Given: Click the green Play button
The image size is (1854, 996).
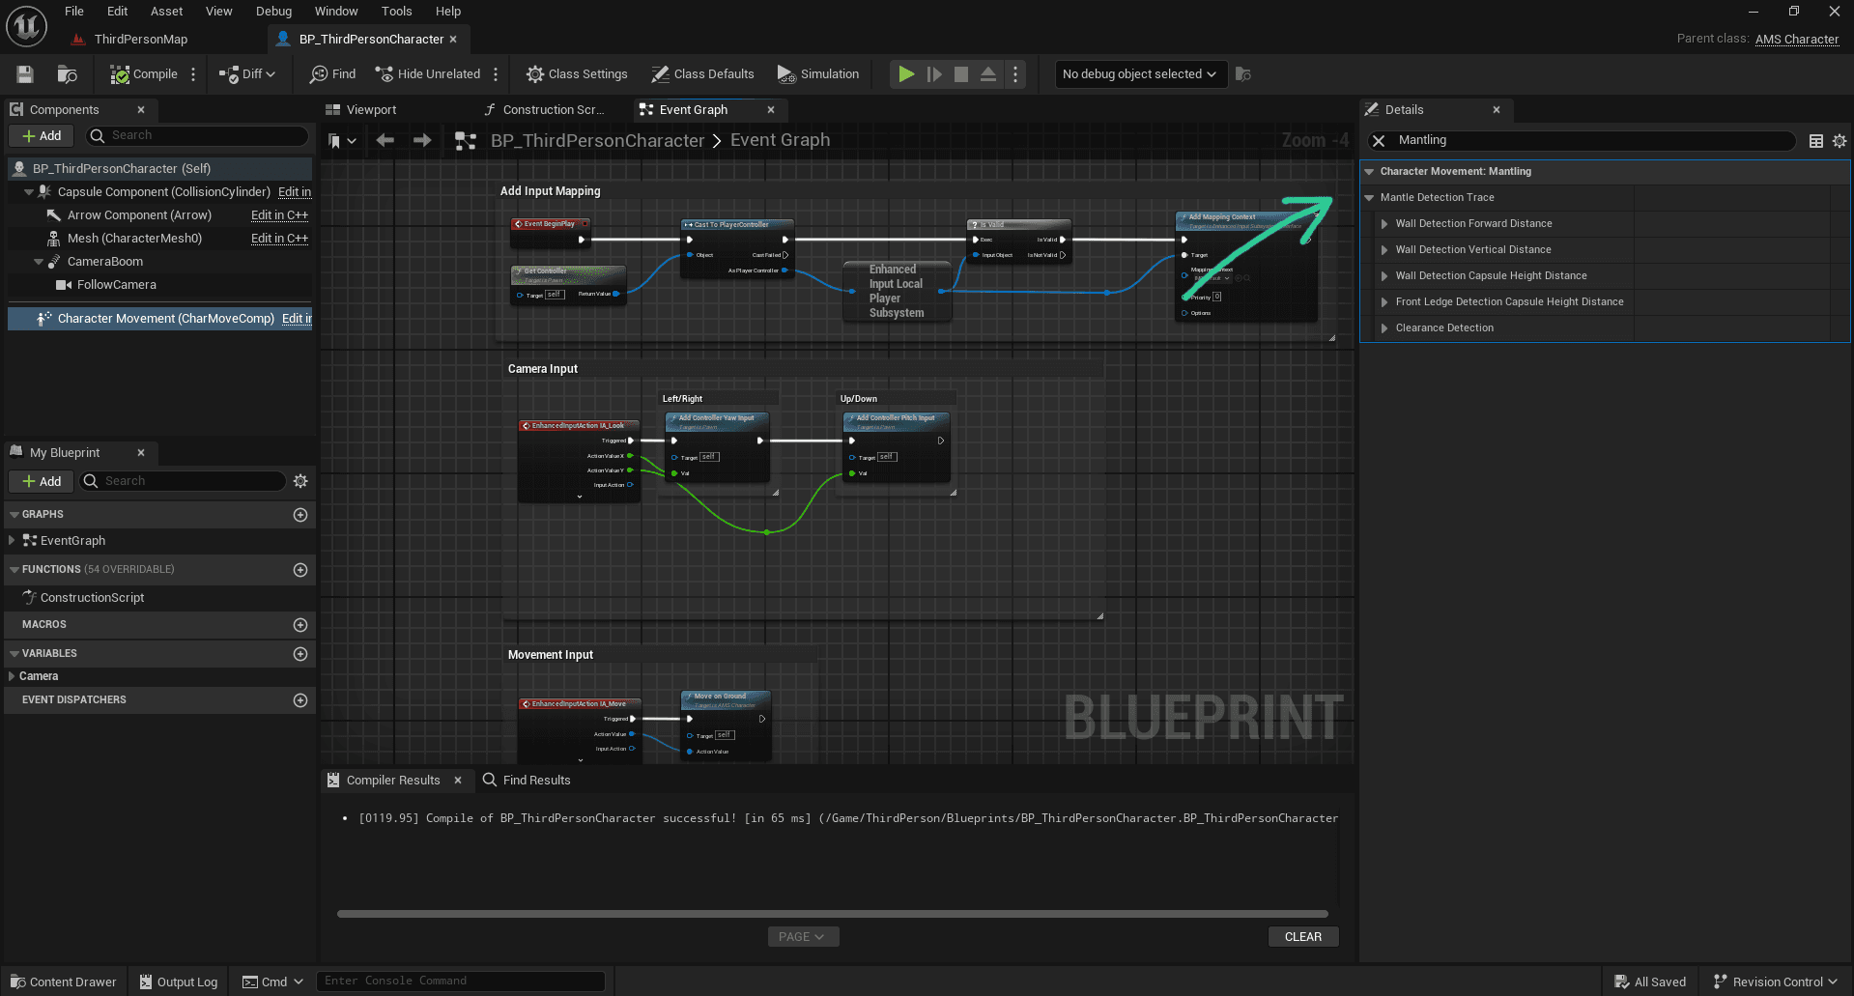Looking at the screenshot, I should (x=906, y=74).
